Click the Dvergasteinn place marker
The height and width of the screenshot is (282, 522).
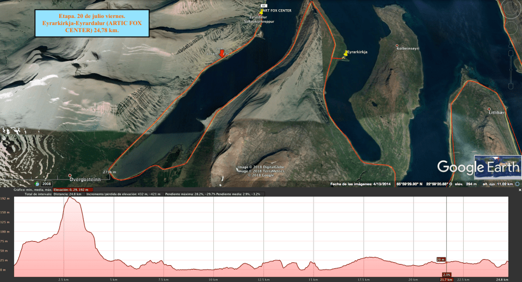coord(70,176)
